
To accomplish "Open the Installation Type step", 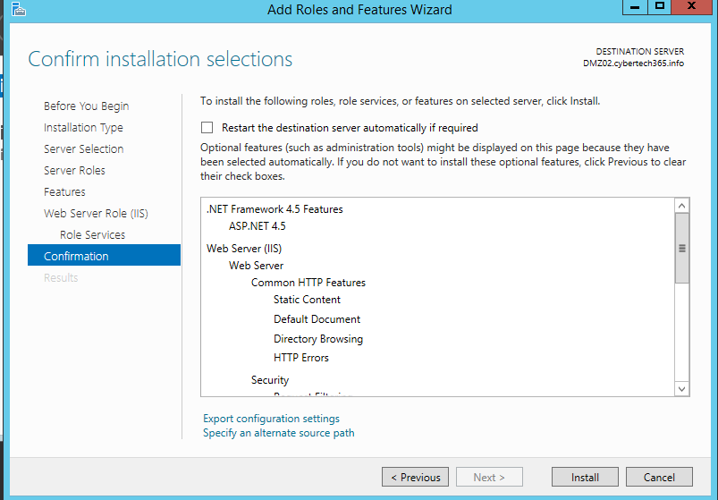I will pyautogui.click(x=83, y=128).
